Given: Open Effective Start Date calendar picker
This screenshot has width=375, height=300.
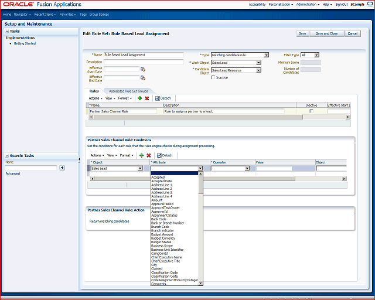Looking at the screenshot, I should click(143, 69).
